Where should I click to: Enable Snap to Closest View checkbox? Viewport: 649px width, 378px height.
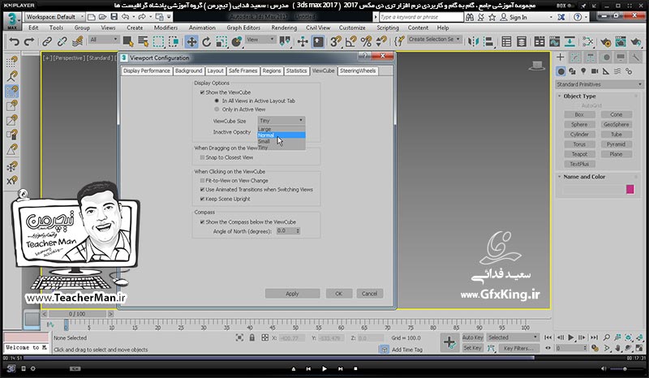coord(202,157)
